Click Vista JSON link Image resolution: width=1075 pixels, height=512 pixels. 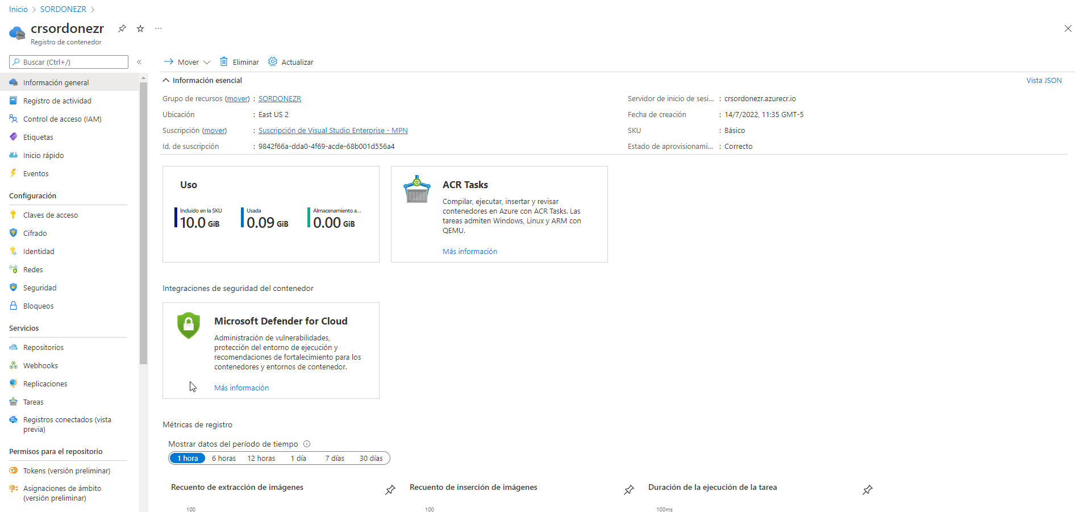(1044, 80)
